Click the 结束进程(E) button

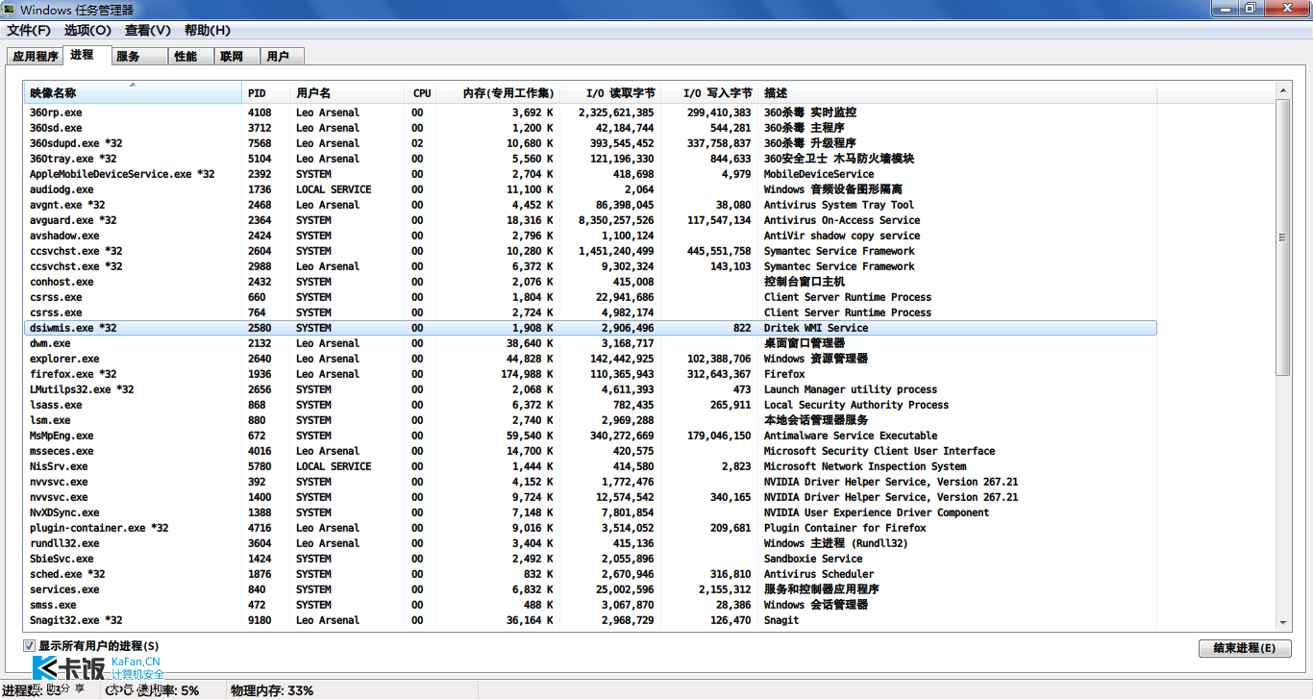(x=1245, y=648)
